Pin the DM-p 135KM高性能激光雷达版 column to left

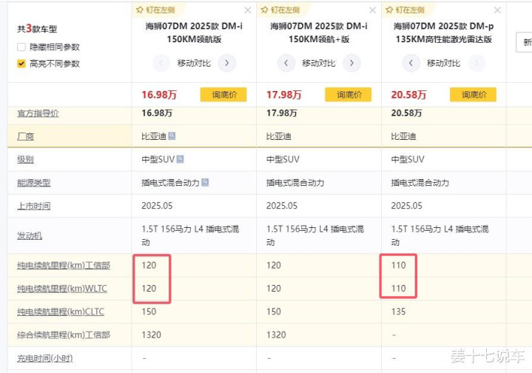pyautogui.click(x=405, y=10)
